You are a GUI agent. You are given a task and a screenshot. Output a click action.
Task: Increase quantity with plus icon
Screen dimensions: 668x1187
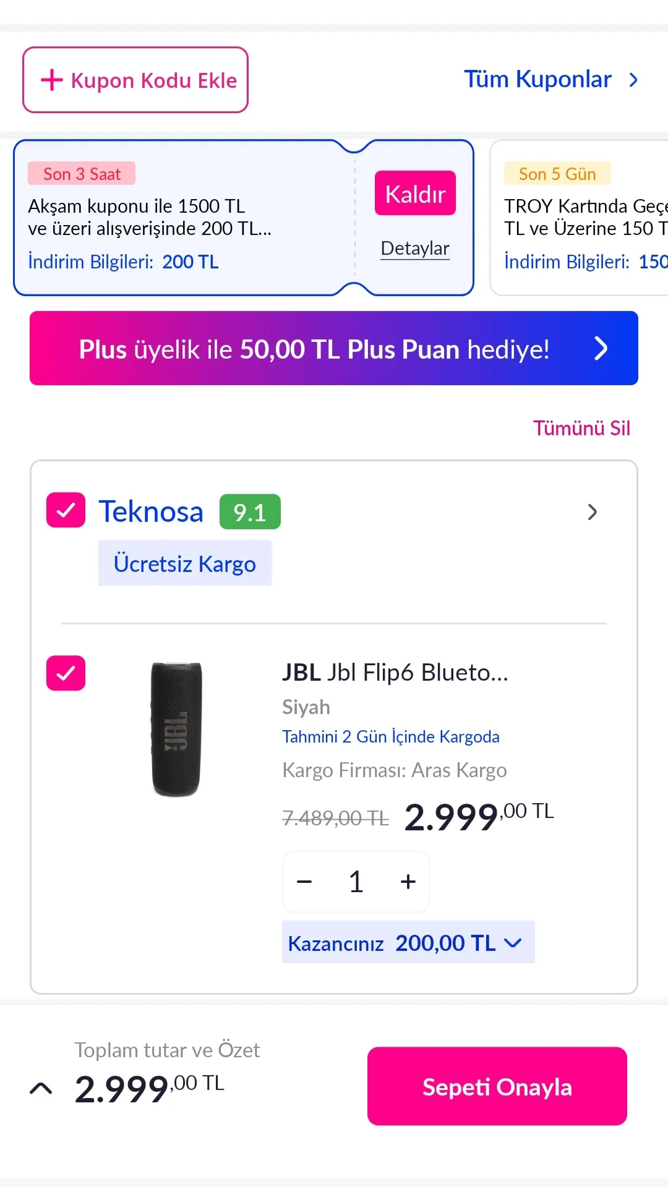click(408, 882)
